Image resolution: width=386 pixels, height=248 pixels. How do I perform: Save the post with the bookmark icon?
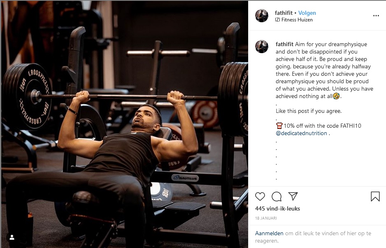point(375,197)
